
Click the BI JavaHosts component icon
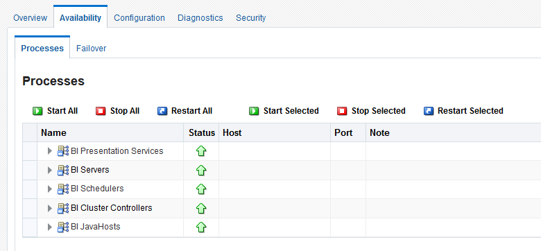pyautogui.click(x=63, y=227)
